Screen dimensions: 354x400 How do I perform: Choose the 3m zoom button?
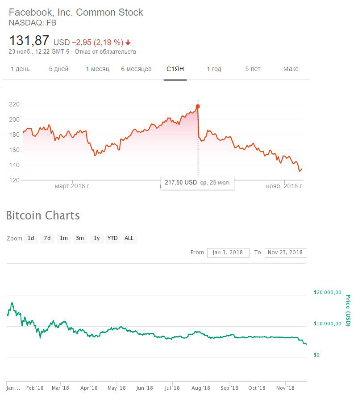click(x=79, y=238)
